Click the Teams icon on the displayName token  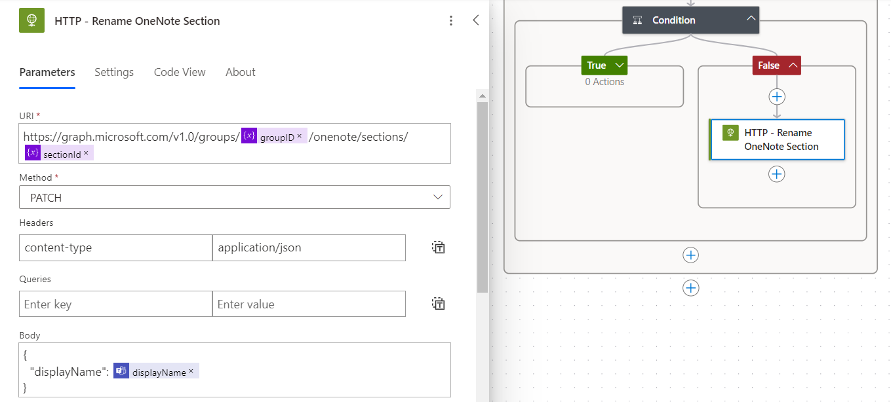(x=121, y=371)
